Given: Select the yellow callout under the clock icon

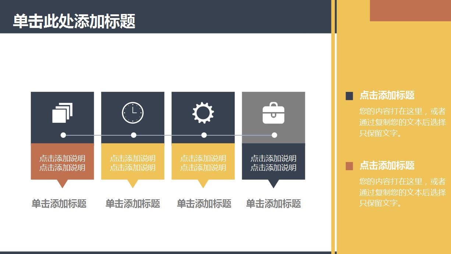Looking at the screenshot, I should 133,163.
